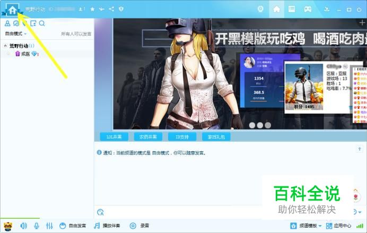Switch to the list page tab icon
367x233 pixels.
(292, 9)
